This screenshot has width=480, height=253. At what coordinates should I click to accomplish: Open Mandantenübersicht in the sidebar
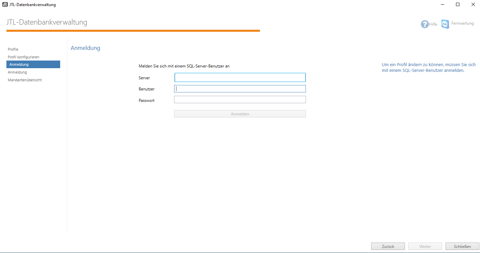pyautogui.click(x=25, y=80)
